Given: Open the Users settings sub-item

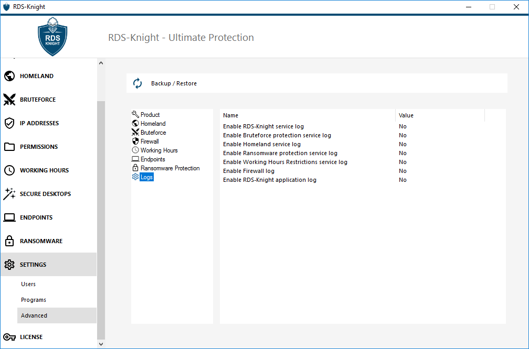Looking at the screenshot, I should (x=57, y=284).
